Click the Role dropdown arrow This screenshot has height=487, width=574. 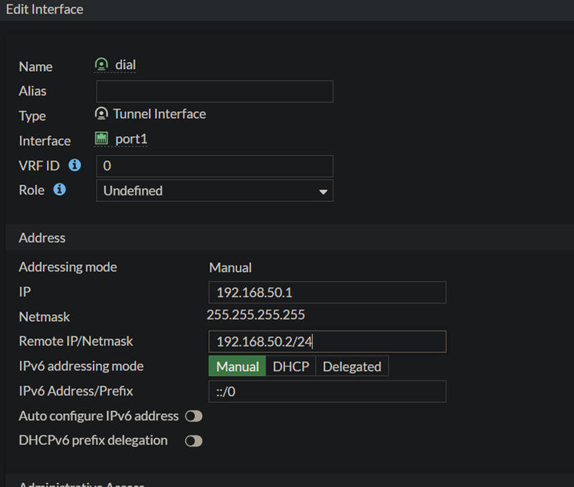323,191
